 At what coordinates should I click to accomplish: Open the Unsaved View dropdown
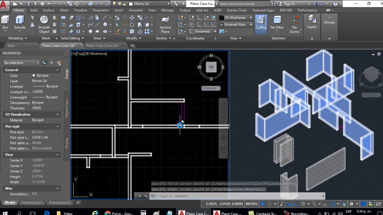[x=236, y=24]
